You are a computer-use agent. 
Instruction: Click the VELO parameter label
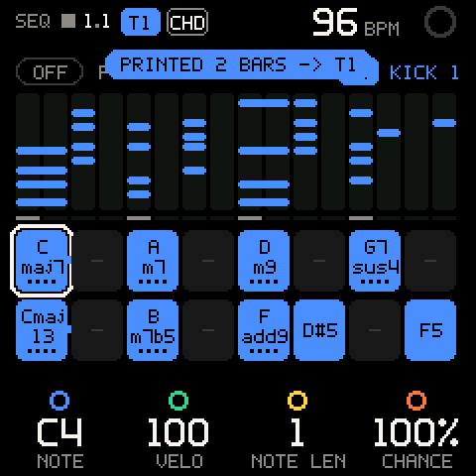pos(179,461)
